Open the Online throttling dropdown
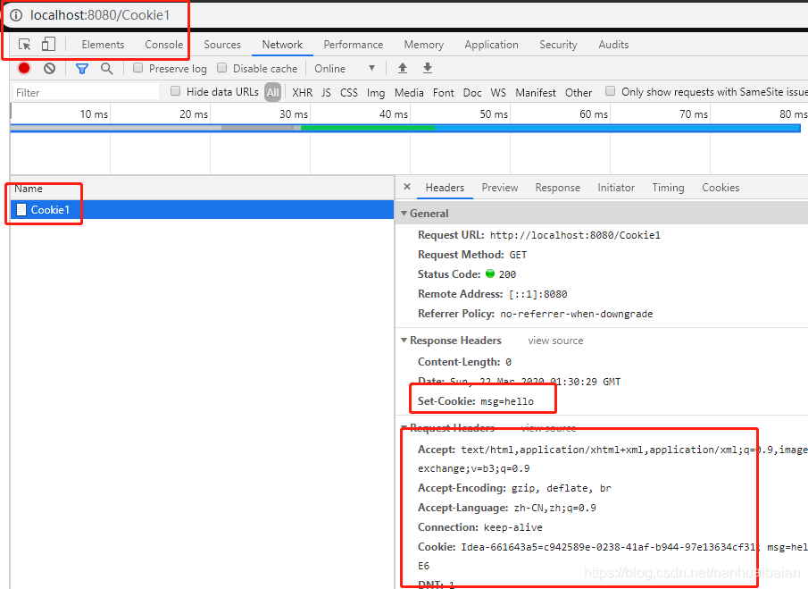The image size is (808, 589). point(345,68)
